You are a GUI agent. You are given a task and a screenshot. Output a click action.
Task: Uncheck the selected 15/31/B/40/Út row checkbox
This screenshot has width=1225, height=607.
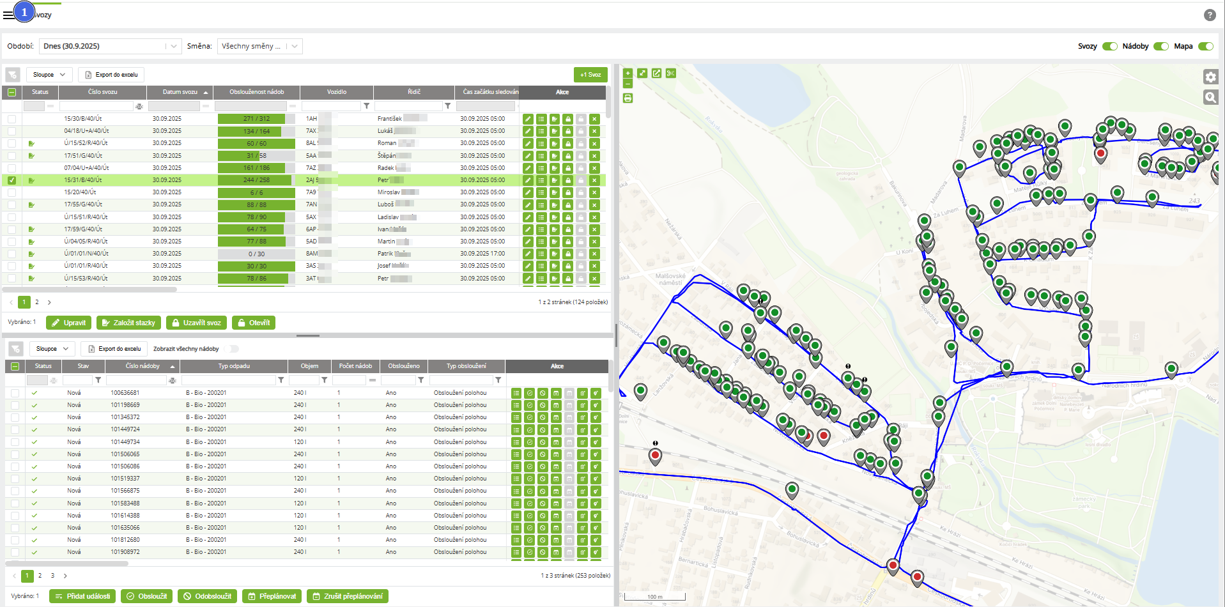pyautogui.click(x=12, y=180)
